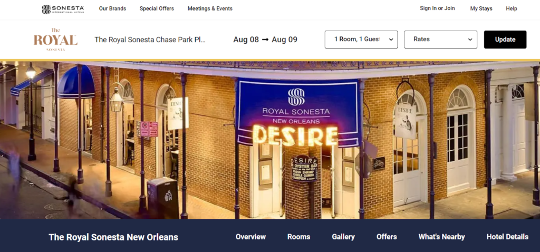
Task: Open My Stays link
Action: (481, 8)
